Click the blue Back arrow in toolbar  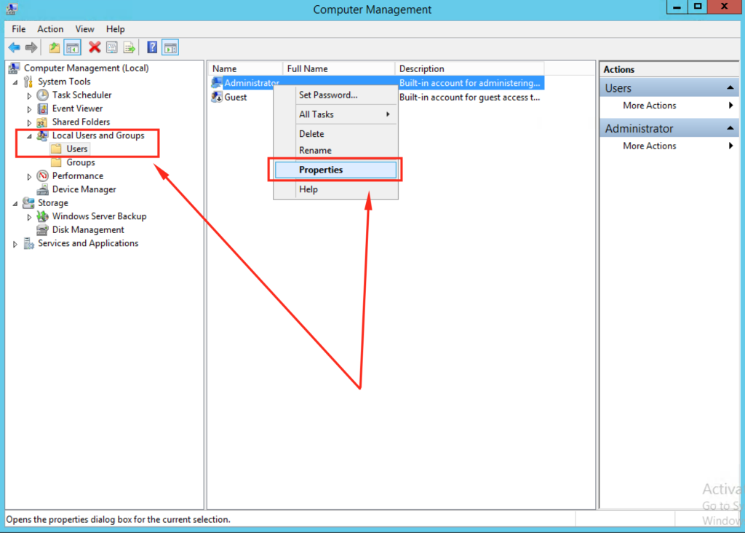tap(14, 48)
